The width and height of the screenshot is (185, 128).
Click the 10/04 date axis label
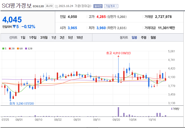coord(133,120)
